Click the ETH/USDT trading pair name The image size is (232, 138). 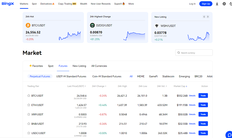(x=37, y=105)
